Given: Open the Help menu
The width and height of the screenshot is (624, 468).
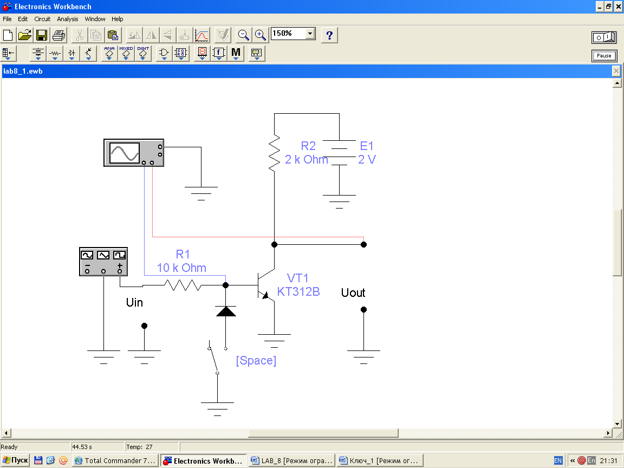Looking at the screenshot, I should [x=118, y=19].
